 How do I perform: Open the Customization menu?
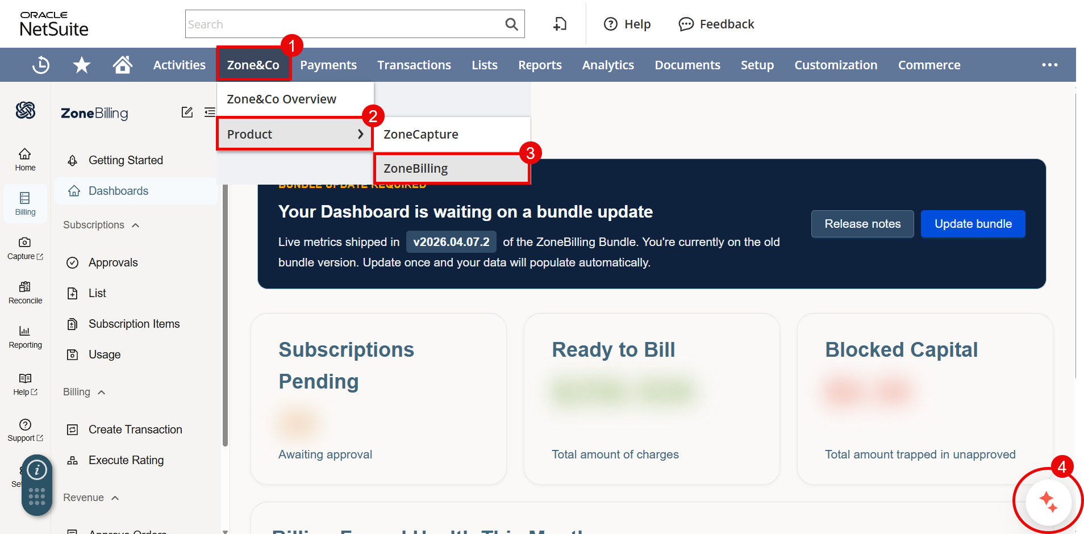coord(836,65)
